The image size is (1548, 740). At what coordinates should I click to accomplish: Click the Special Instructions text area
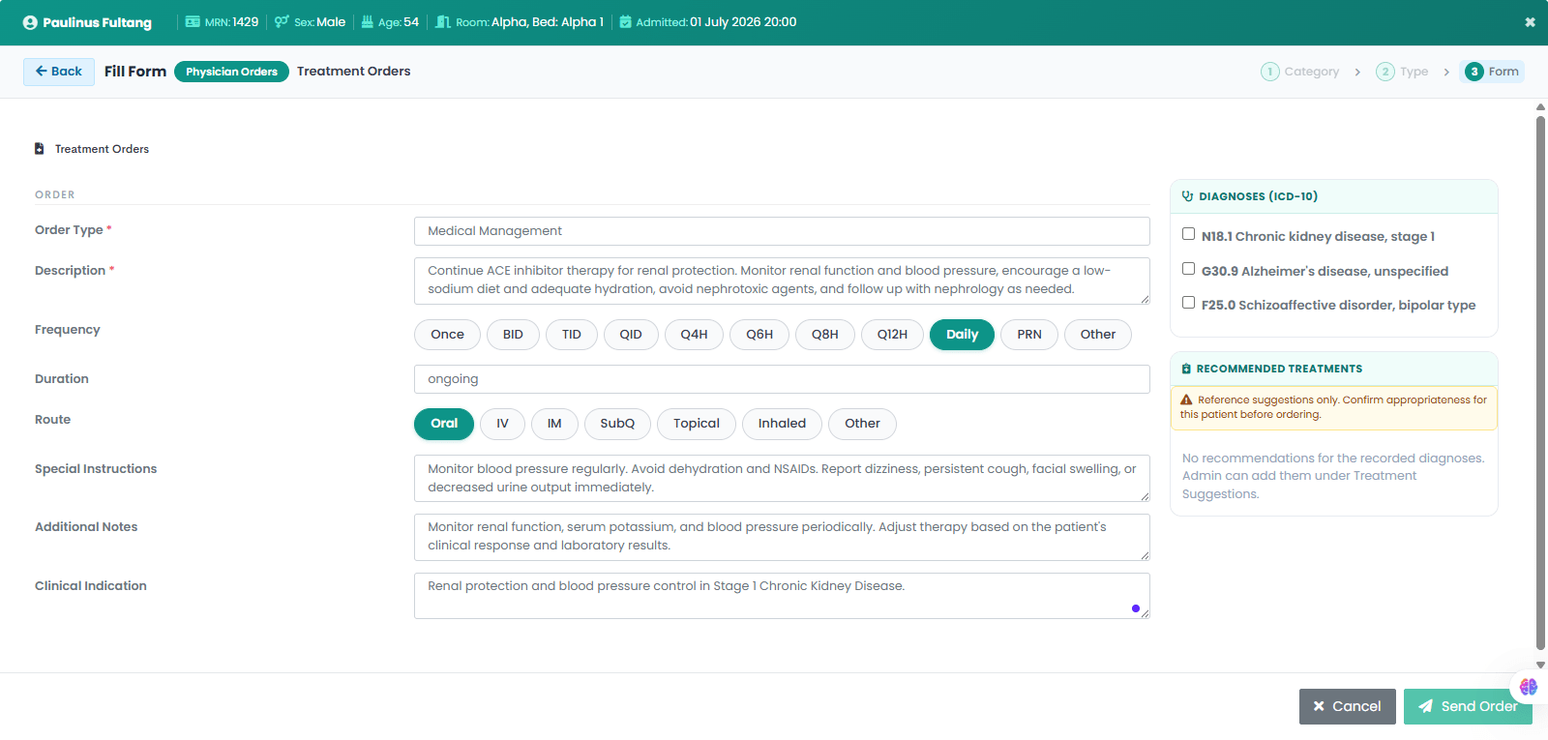tap(782, 478)
